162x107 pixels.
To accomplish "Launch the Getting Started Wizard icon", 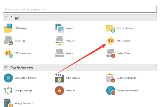I will 8,78.
